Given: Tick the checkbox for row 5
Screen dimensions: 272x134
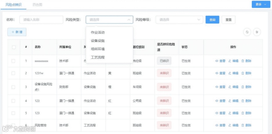Looking at the screenshot, I should point(13,113).
